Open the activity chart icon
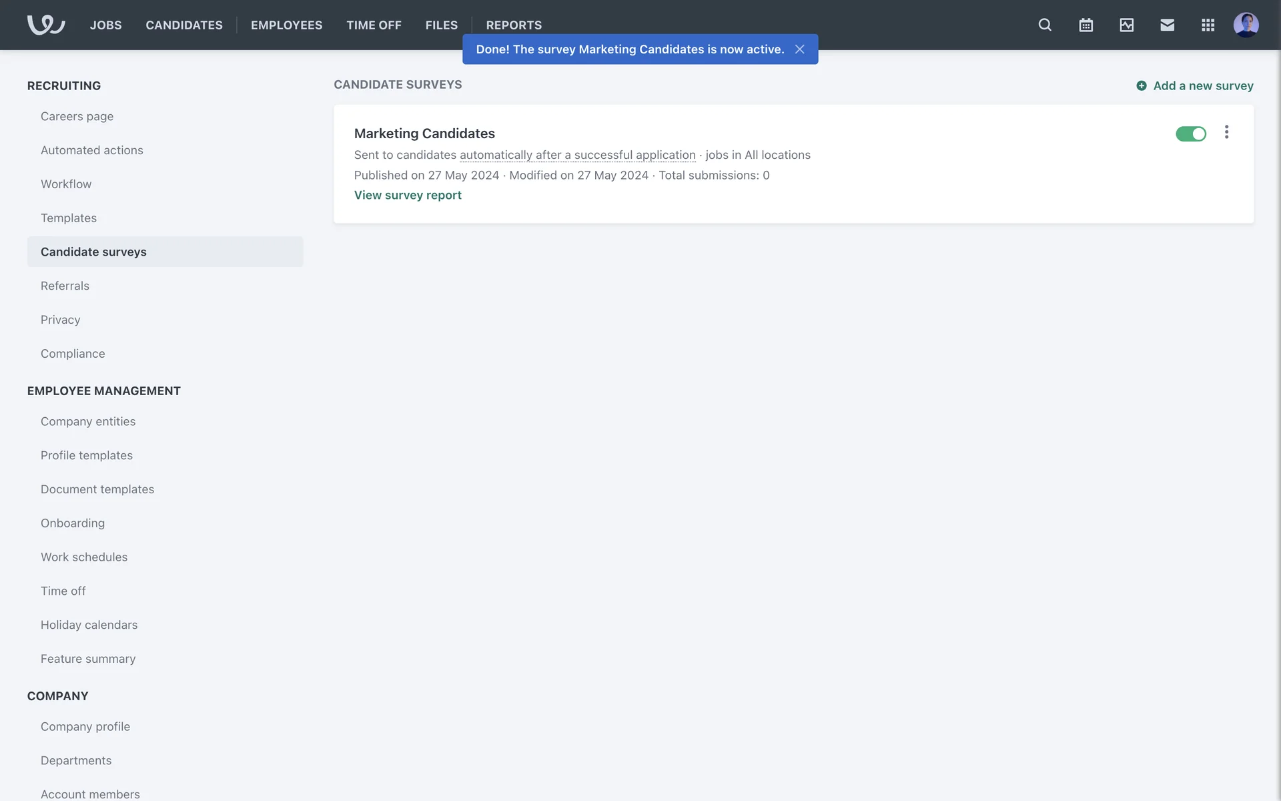The width and height of the screenshot is (1281, 801). click(x=1126, y=25)
